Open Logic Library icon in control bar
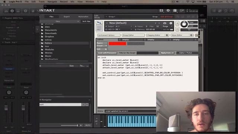The image size is (238, 134). [x=6, y=11]
